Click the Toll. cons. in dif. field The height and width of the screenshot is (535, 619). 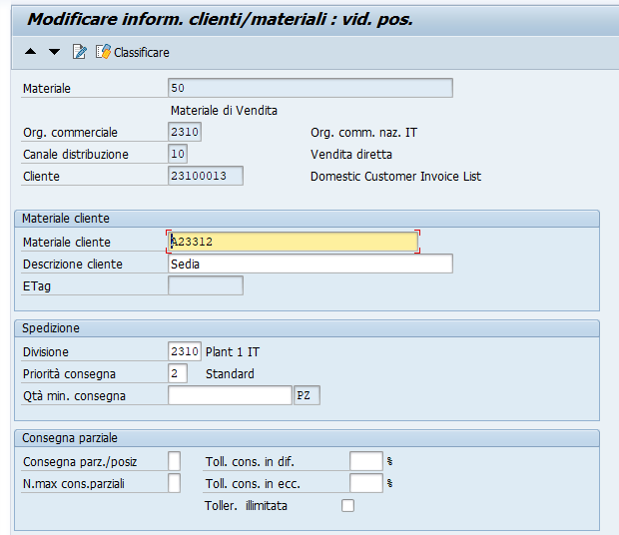[366, 461]
